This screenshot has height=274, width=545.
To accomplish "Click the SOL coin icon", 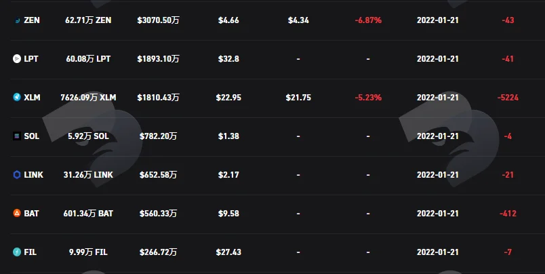I will (x=17, y=136).
